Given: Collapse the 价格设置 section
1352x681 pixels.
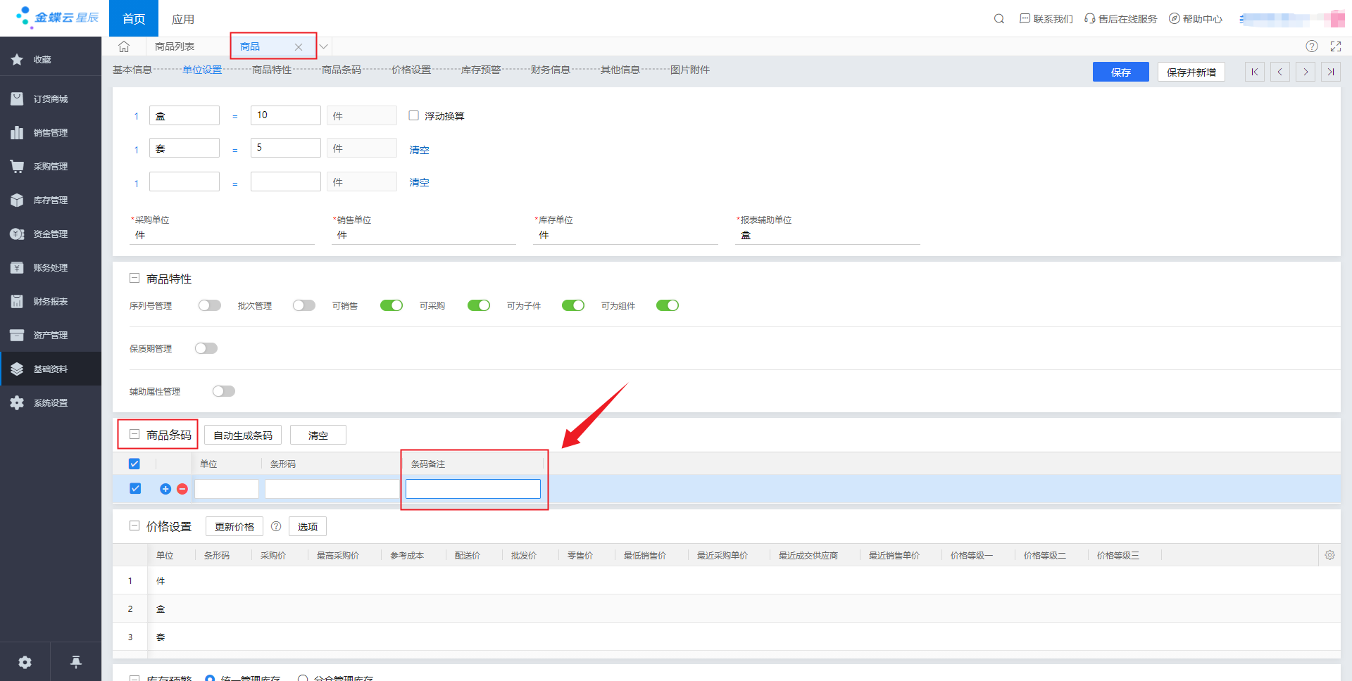Looking at the screenshot, I should [134, 526].
